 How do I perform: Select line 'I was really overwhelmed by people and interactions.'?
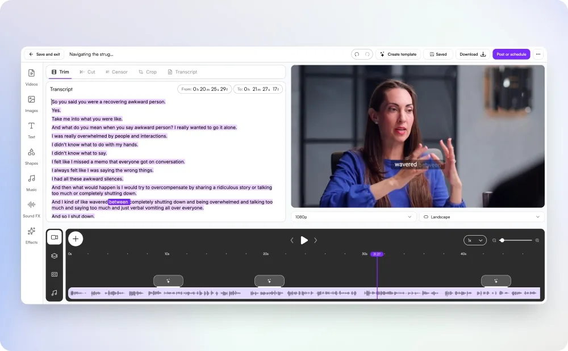click(110, 136)
